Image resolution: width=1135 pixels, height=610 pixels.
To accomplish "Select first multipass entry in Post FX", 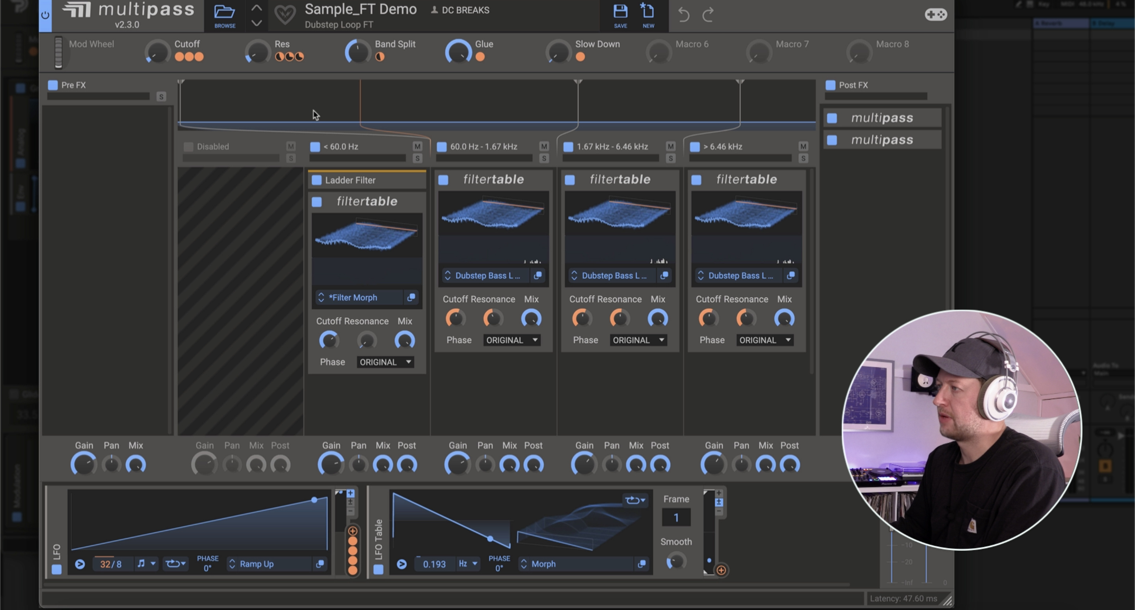I will (x=882, y=118).
